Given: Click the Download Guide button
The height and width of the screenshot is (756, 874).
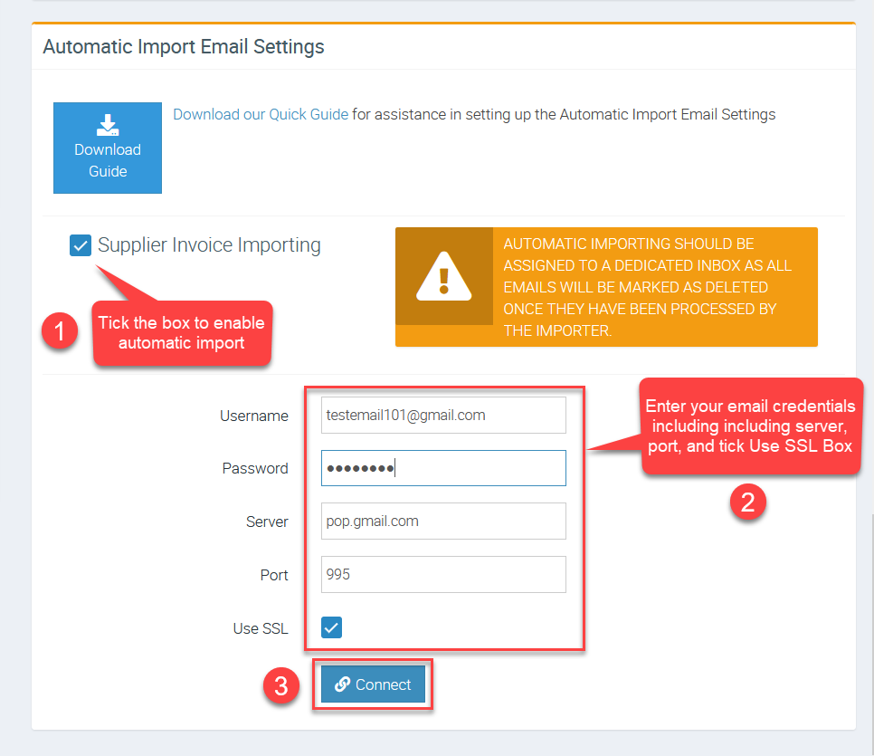Looking at the screenshot, I should click(108, 148).
